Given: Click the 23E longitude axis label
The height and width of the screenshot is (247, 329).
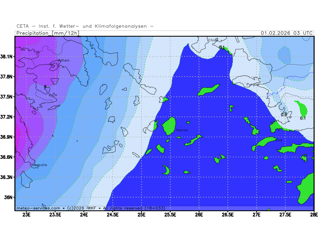Looking at the screenshot, I should pos(27,214).
